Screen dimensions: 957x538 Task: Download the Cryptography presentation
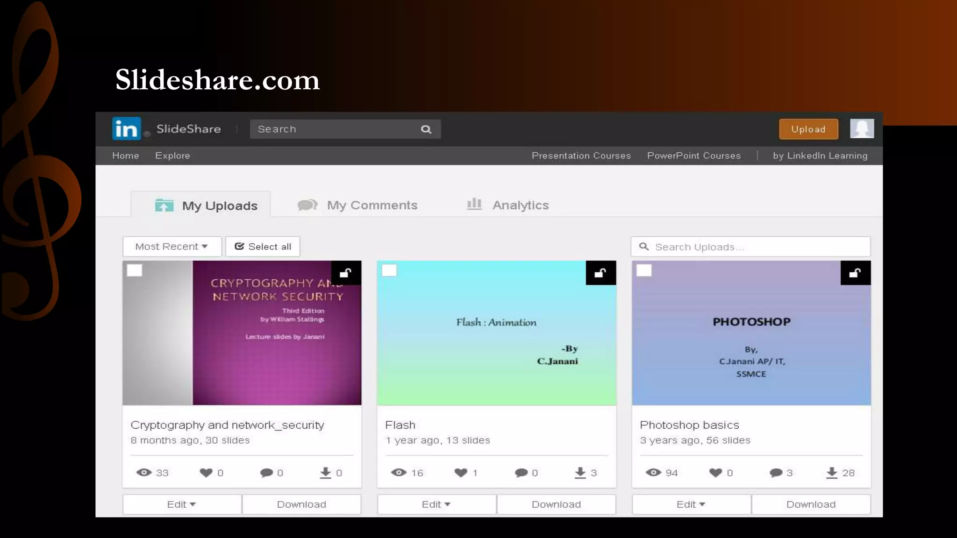pos(301,504)
